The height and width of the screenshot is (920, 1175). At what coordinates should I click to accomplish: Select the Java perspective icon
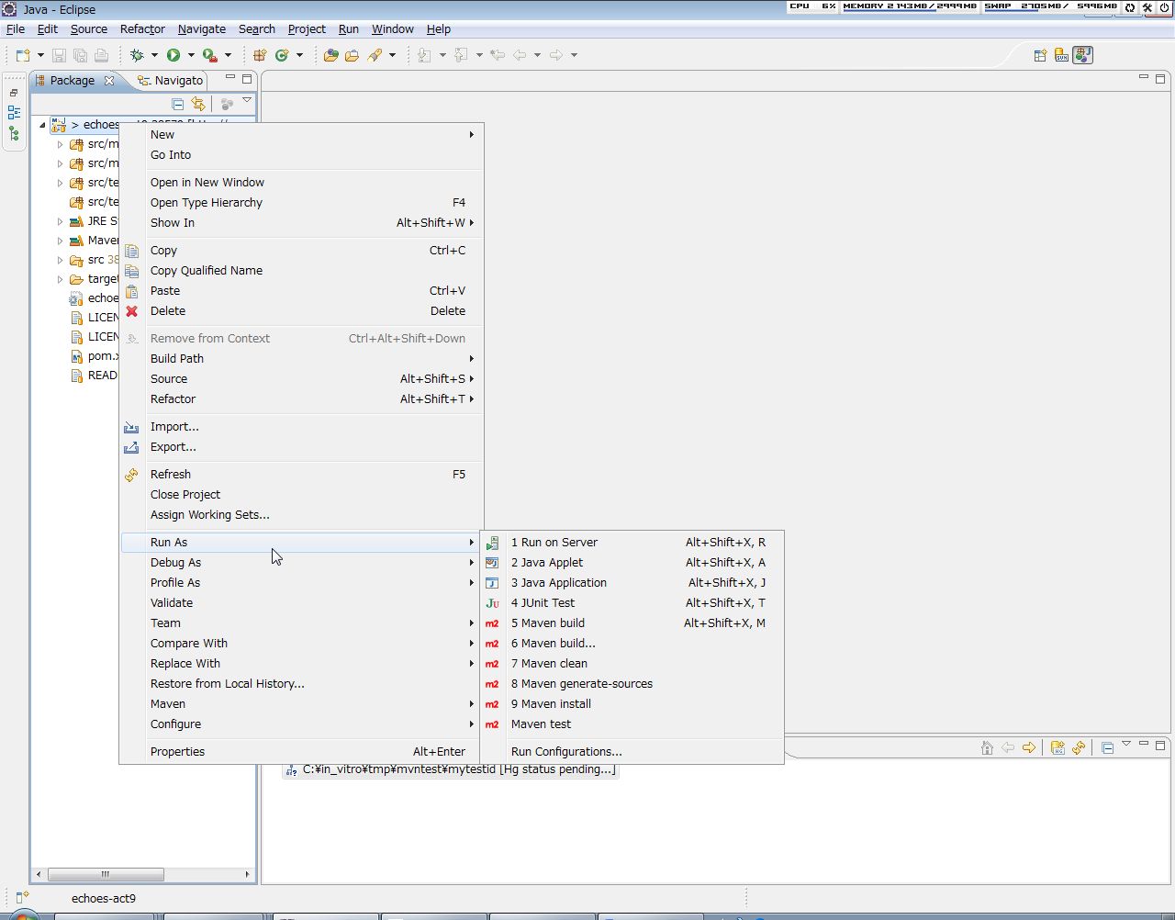pyautogui.click(x=1083, y=55)
